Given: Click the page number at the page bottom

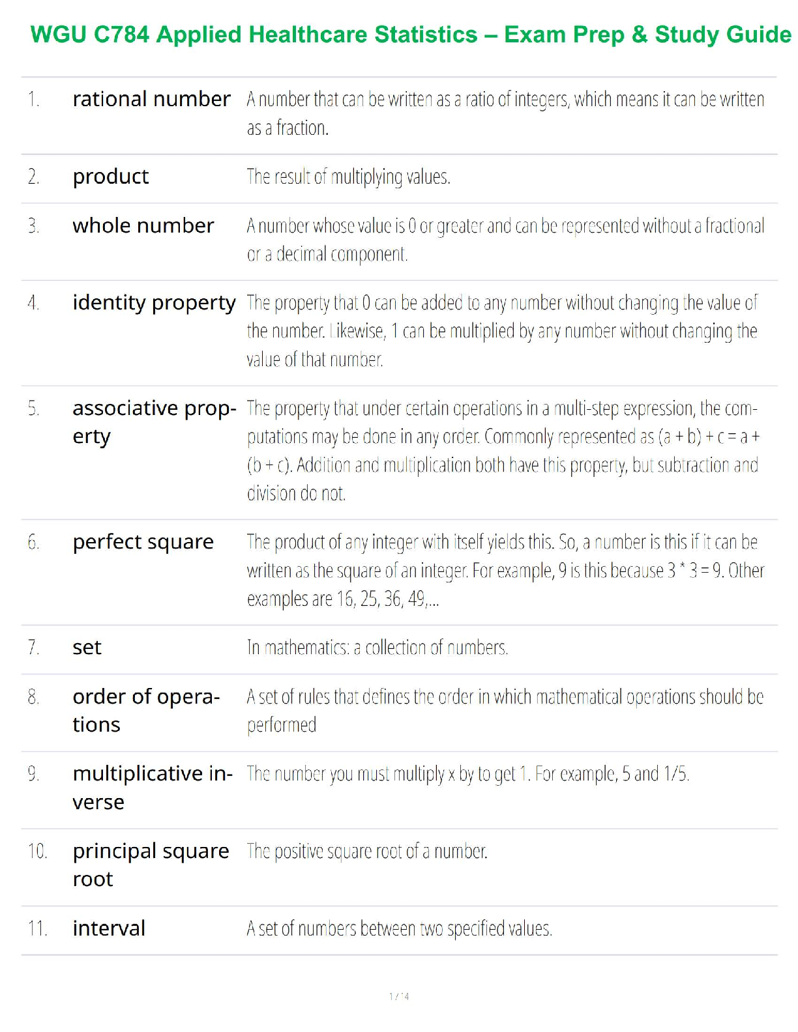Looking at the screenshot, I should click(x=399, y=996).
